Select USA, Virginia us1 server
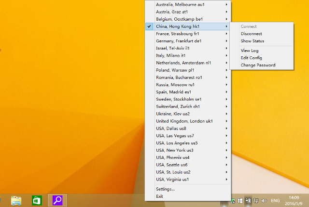The width and height of the screenshot is (309, 207). point(188,179)
